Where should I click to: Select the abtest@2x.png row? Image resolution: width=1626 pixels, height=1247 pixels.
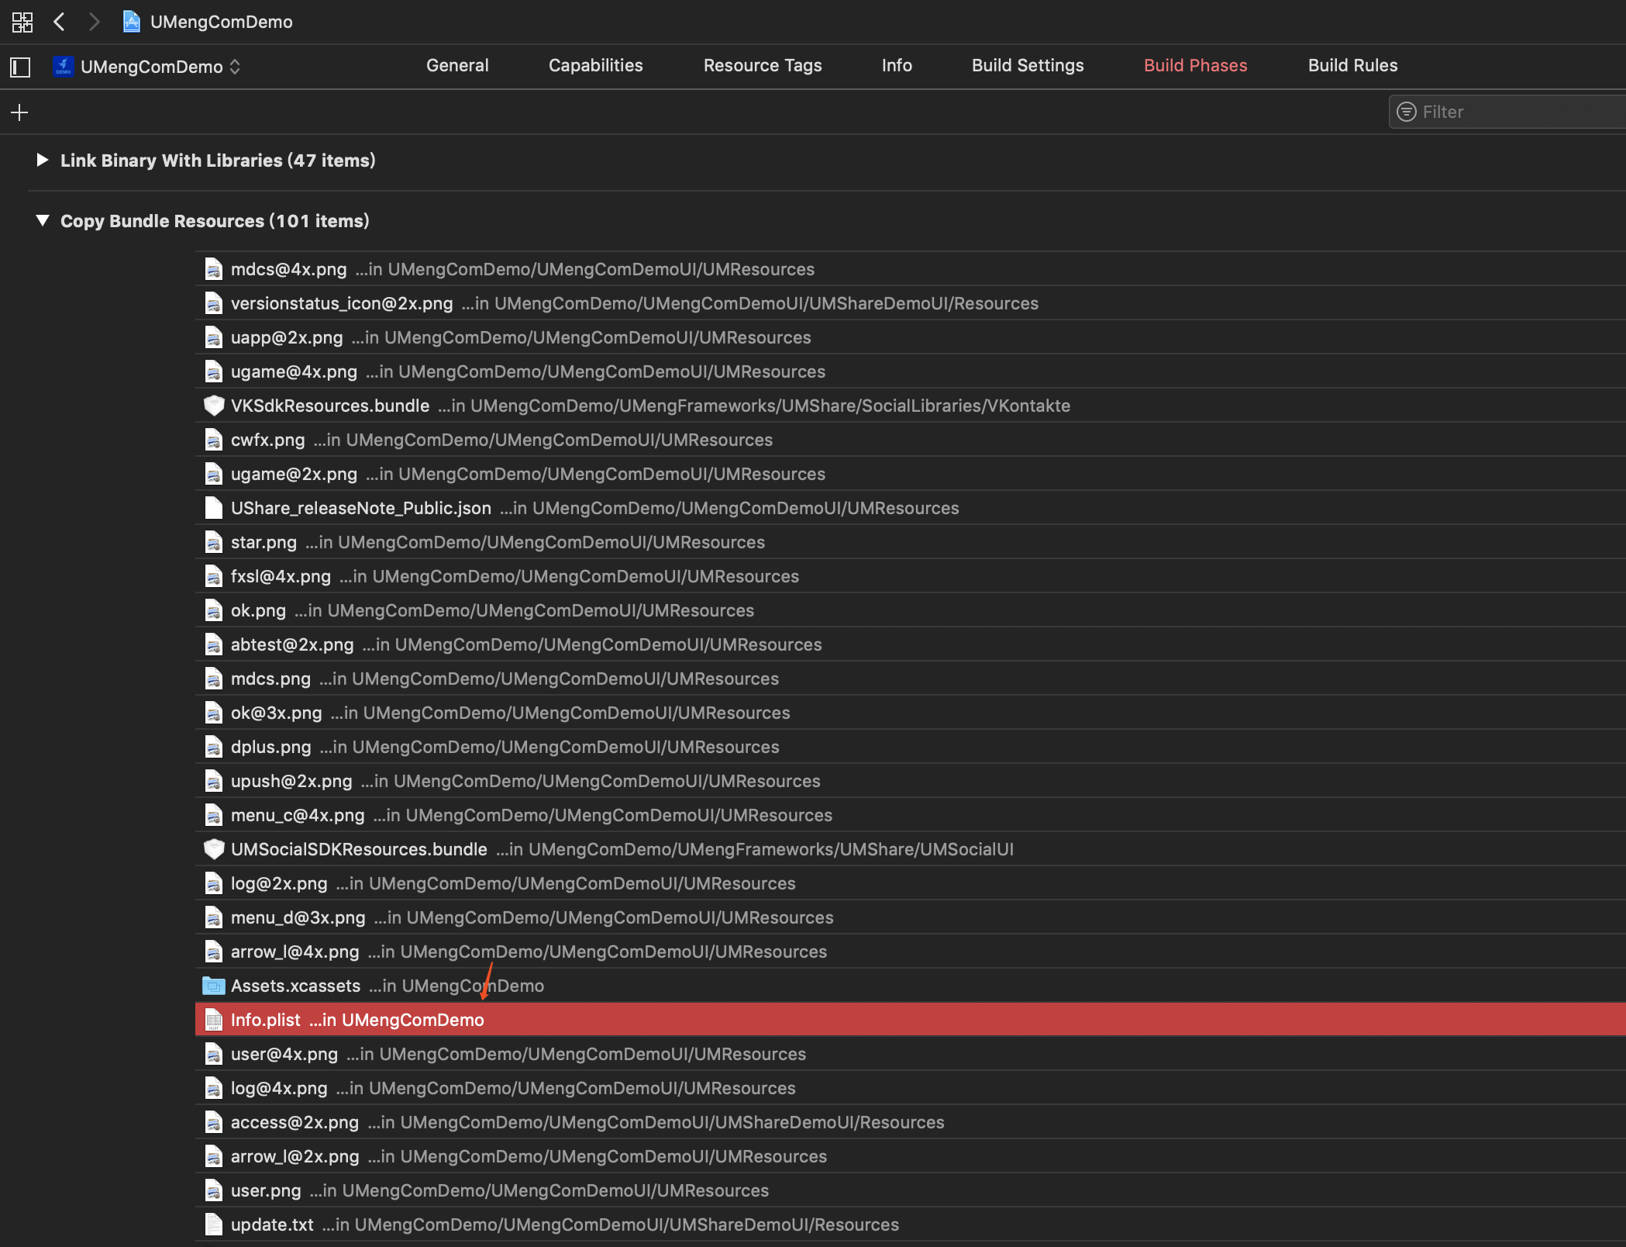pyautogui.click(x=911, y=644)
